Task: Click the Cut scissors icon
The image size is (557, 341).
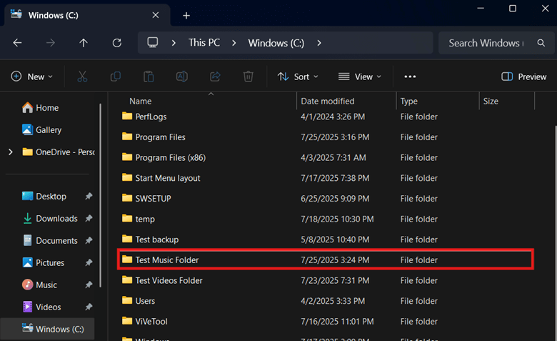Action: click(82, 76)
